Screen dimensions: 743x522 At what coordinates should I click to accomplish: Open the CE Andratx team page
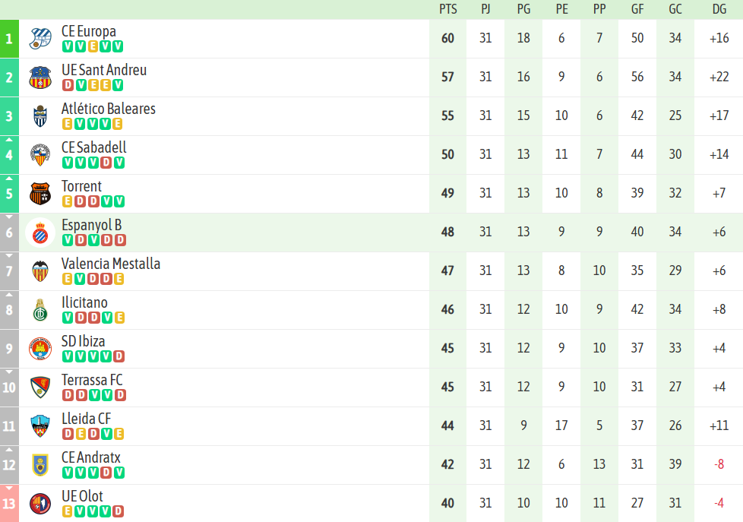90,457
